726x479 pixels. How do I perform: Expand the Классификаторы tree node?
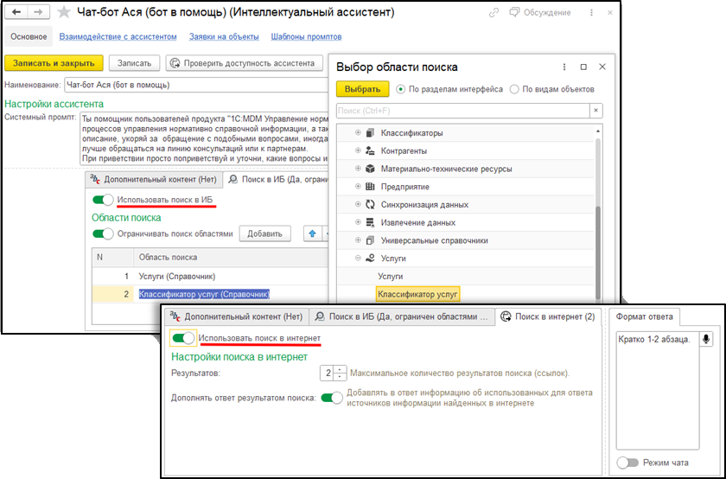358,133
